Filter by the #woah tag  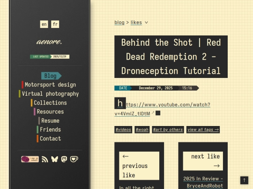pyautogui.click(x=142, y=130)
